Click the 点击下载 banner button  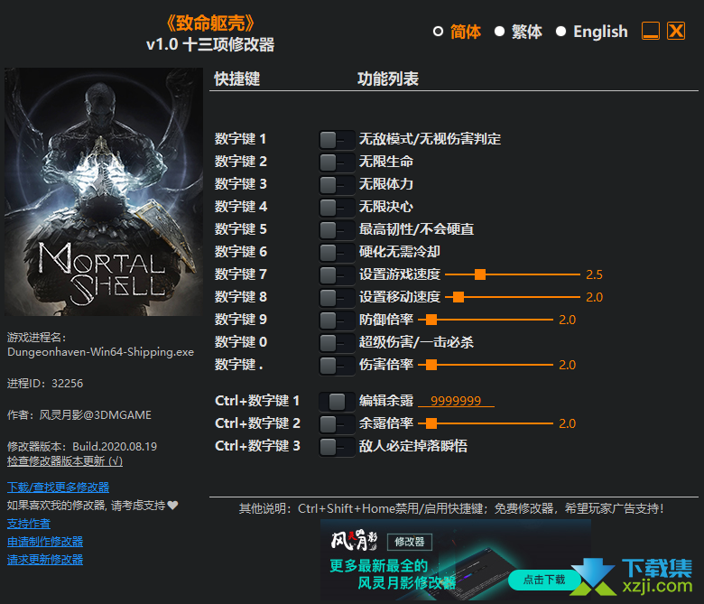click(543, 580)
